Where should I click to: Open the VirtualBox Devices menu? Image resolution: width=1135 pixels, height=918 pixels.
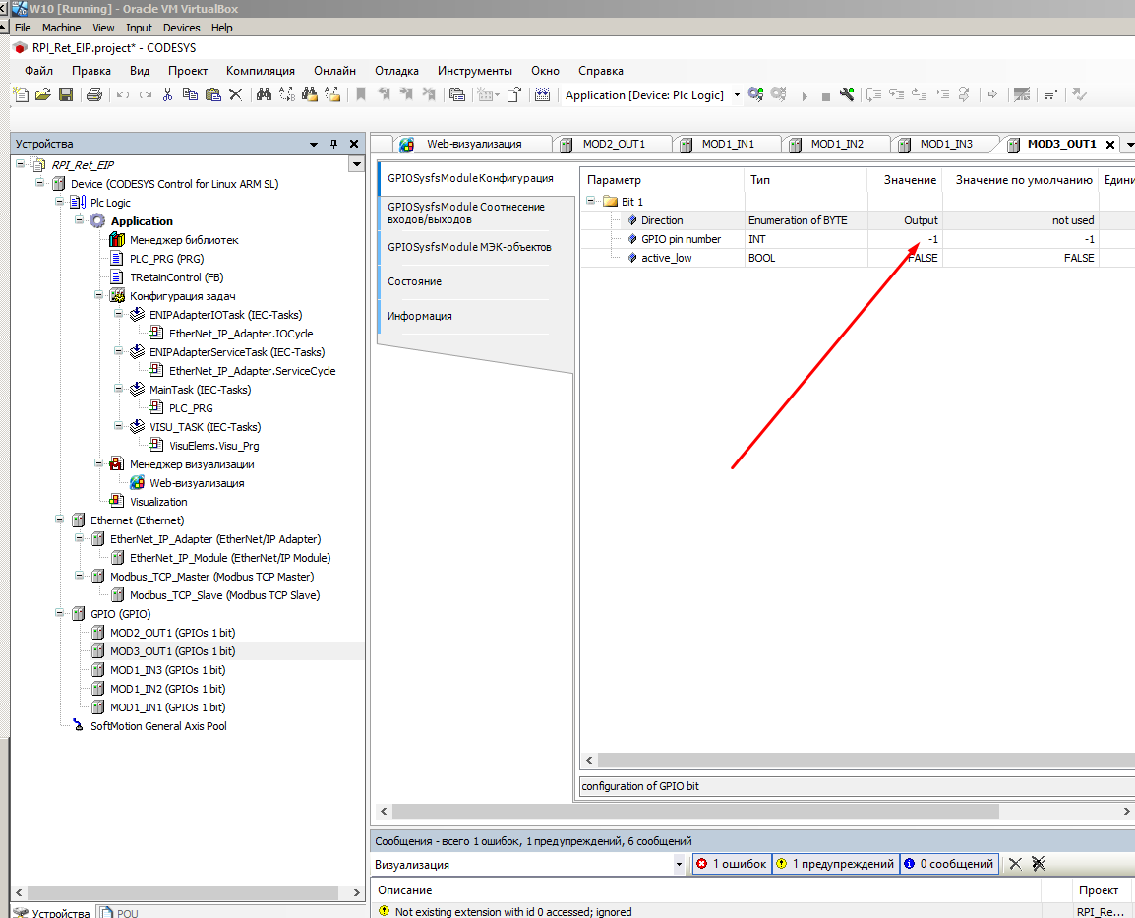pos(182,28)
